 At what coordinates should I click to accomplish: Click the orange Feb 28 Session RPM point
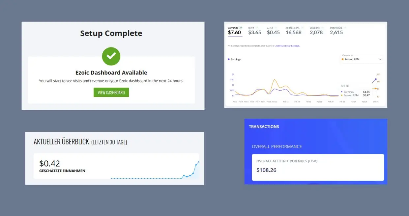[376, 88]
